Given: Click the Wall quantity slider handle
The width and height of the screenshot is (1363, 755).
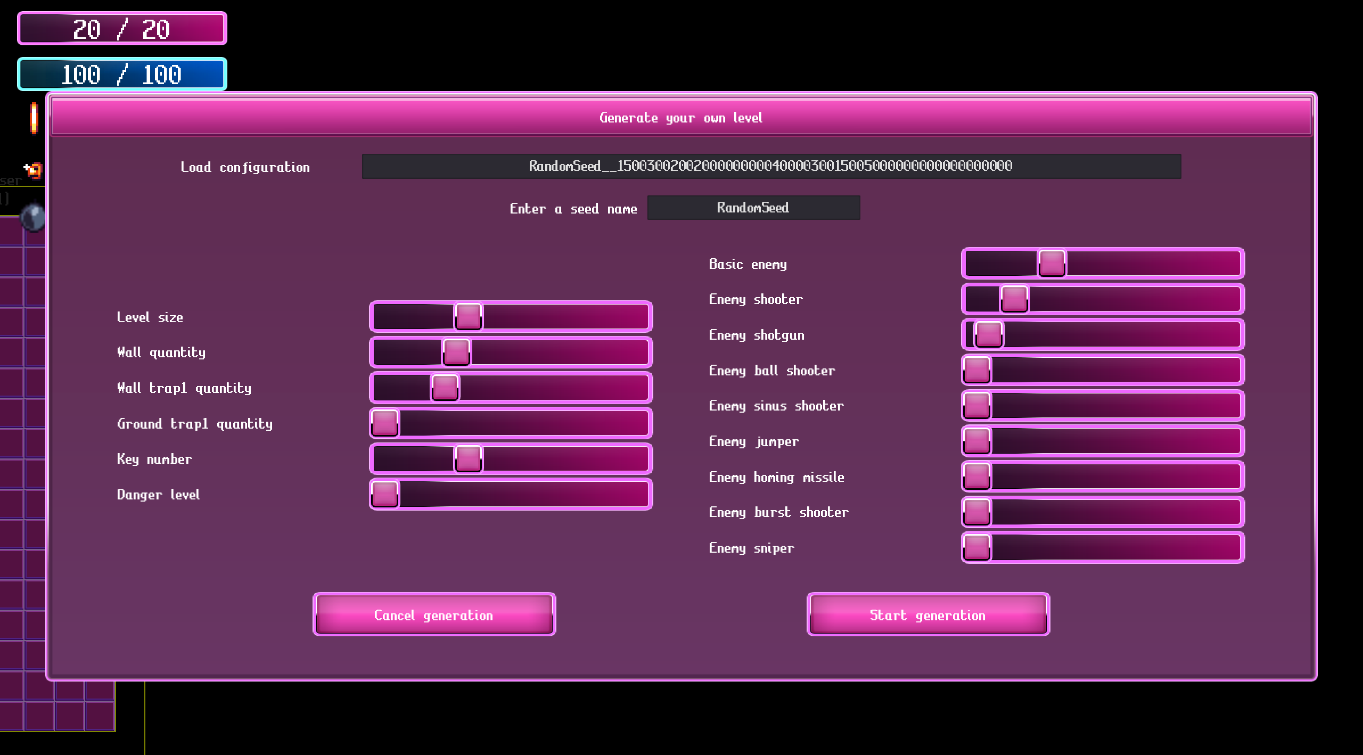Looking at the screenshot, I should click(456, 352).
